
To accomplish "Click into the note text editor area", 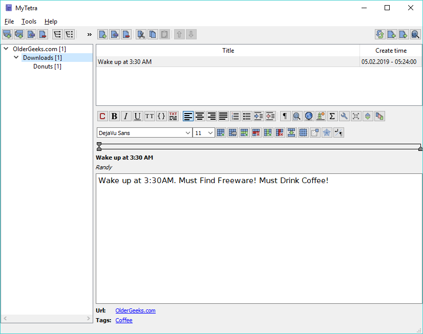I will tap(259, 239).
